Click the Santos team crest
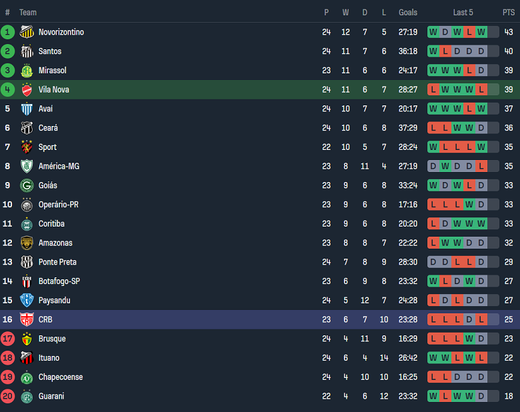Image resolution: width=520 pixels, height=412 pixels. tap(27, 51)
